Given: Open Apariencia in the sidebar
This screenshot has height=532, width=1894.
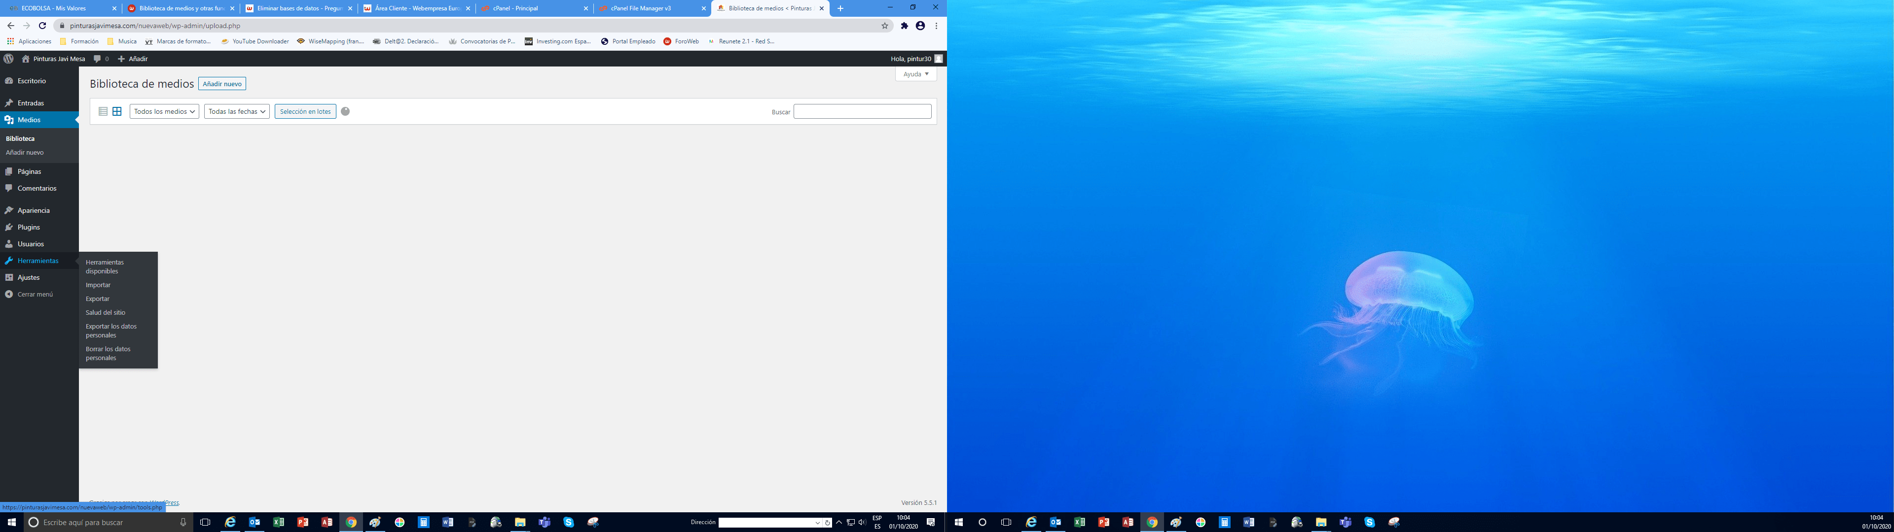Looking at the screenshot, I should click(39, 210).
